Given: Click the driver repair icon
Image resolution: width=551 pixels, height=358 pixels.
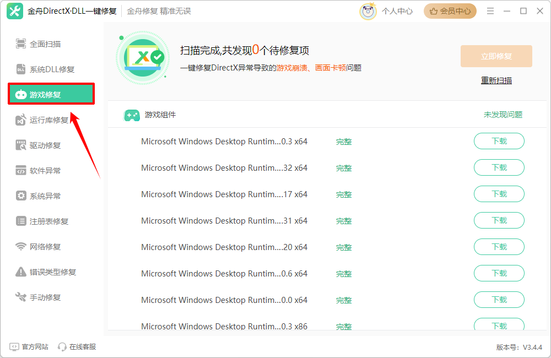Looking at the screenshot, I should tap(21, 145).
